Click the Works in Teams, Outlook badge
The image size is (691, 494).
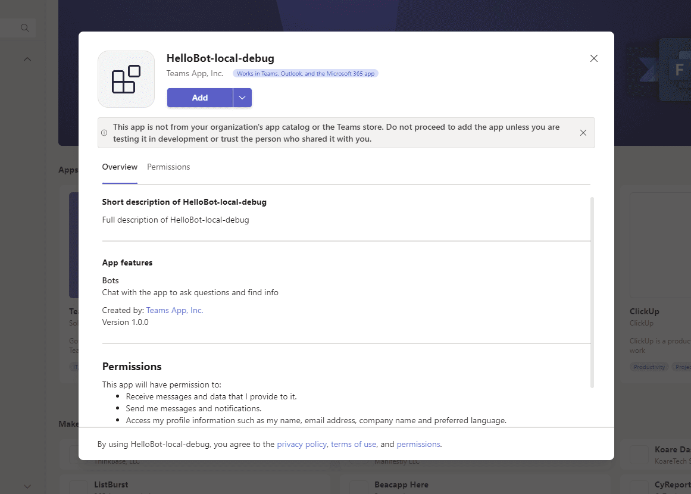point(305,73)
